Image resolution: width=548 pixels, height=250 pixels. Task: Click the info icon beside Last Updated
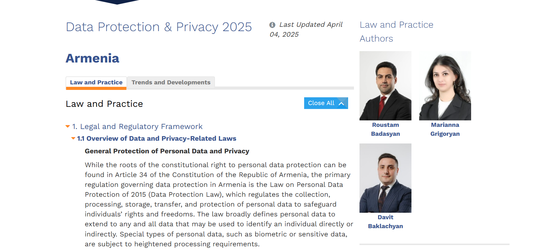coord(272,25)
